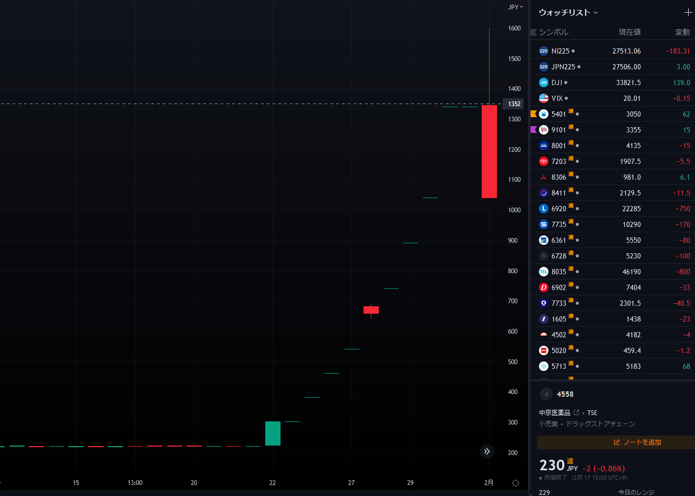
Task: Sort by the 現在値 column header
Action: 629,32
